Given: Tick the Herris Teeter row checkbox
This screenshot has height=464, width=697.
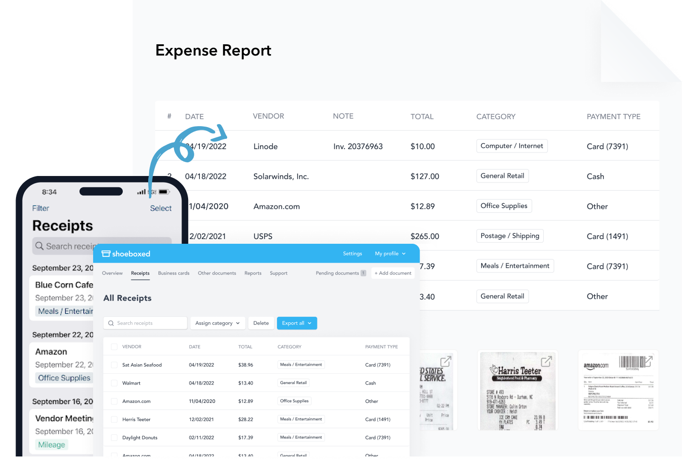Looking at the screenshot, I should pos(114,419).
